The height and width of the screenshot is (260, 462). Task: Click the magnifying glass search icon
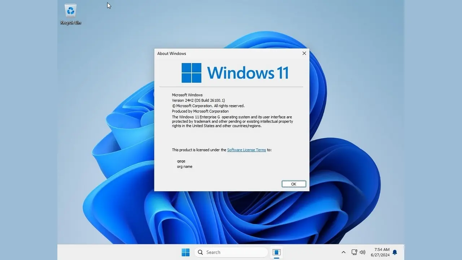pyautogui.click(x=200, y=252)
